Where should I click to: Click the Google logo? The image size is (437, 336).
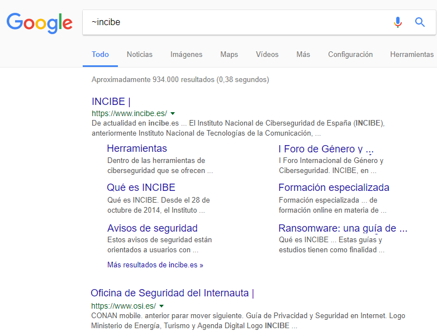tap(40, 23)
